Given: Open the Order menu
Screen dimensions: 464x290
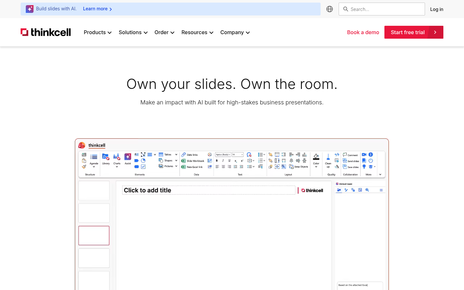Looking at the screenshot, I should tap(164, 32).
